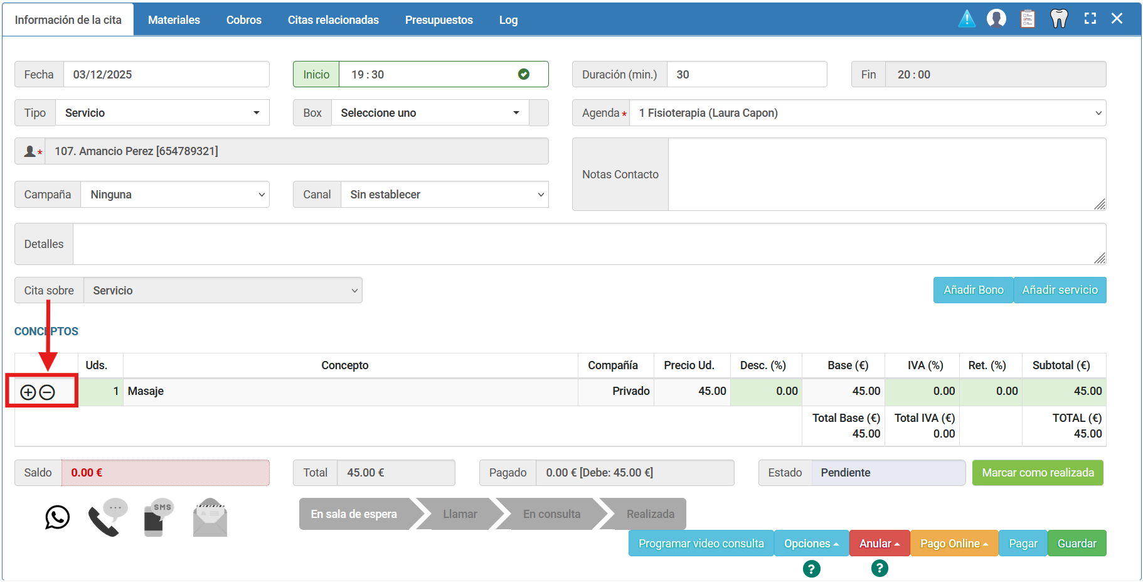Set status to En sala de espera
Image resolution: width=1143 pixels, height=582 pixels.
point(354,514)
